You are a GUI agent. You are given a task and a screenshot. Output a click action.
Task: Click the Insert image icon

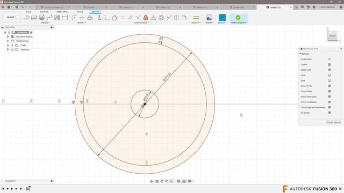click(x=209, y=18)
